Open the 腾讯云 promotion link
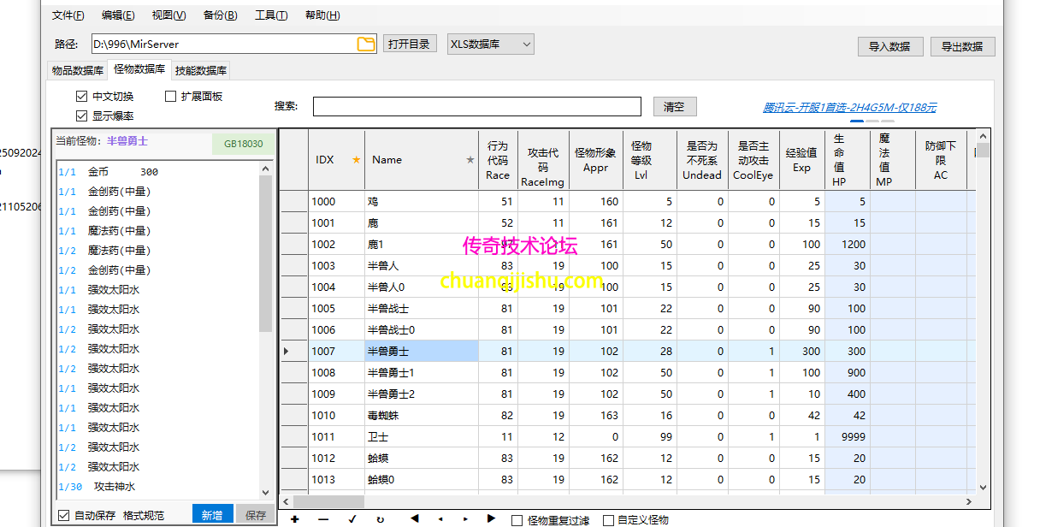 coord(852,106)
